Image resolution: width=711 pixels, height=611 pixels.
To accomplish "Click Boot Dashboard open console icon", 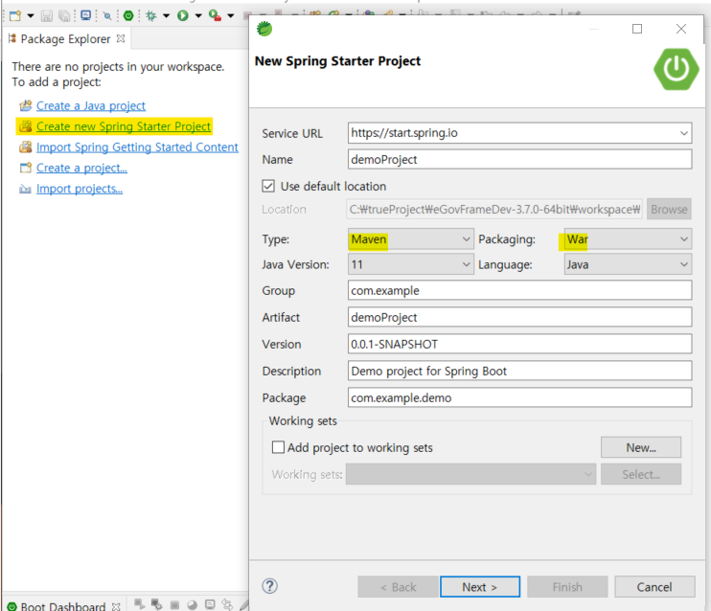I will [x=210, y=604].
